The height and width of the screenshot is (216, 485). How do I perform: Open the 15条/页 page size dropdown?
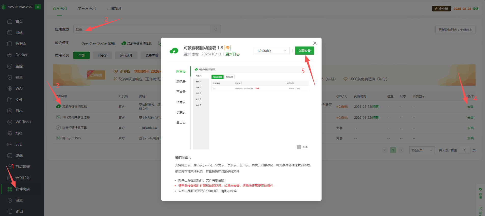click(422, 150)
